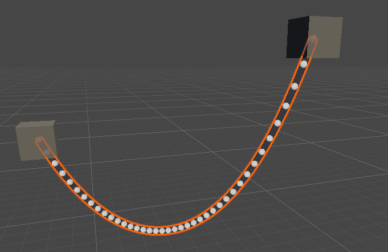The width and height of the screenshot is (388, 252).
Task: Pick the third sphere below the left cube
Action: pos(70,182)
